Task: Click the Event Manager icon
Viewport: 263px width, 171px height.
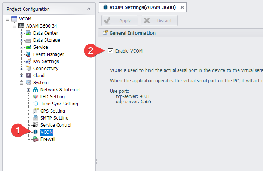Action: click(28, 54)
